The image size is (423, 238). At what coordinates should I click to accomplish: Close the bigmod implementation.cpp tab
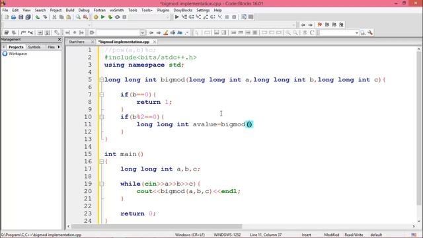[154, 42]
